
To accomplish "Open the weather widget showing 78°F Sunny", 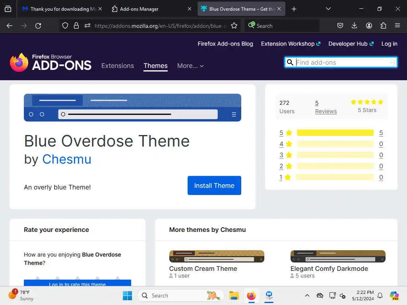I will click(21, 295).
